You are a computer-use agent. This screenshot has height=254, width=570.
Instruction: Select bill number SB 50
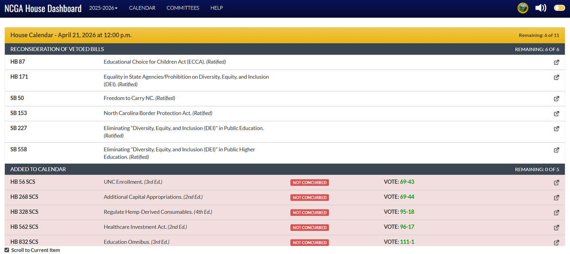click(17, 98)
